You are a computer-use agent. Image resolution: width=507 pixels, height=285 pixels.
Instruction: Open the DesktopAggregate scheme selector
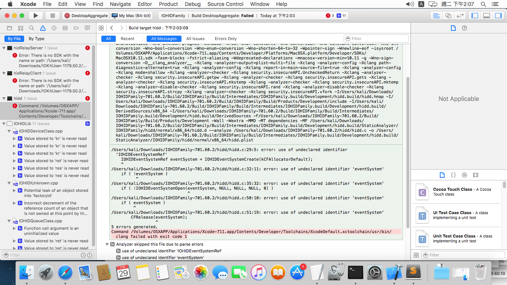(x=86, y=16)
